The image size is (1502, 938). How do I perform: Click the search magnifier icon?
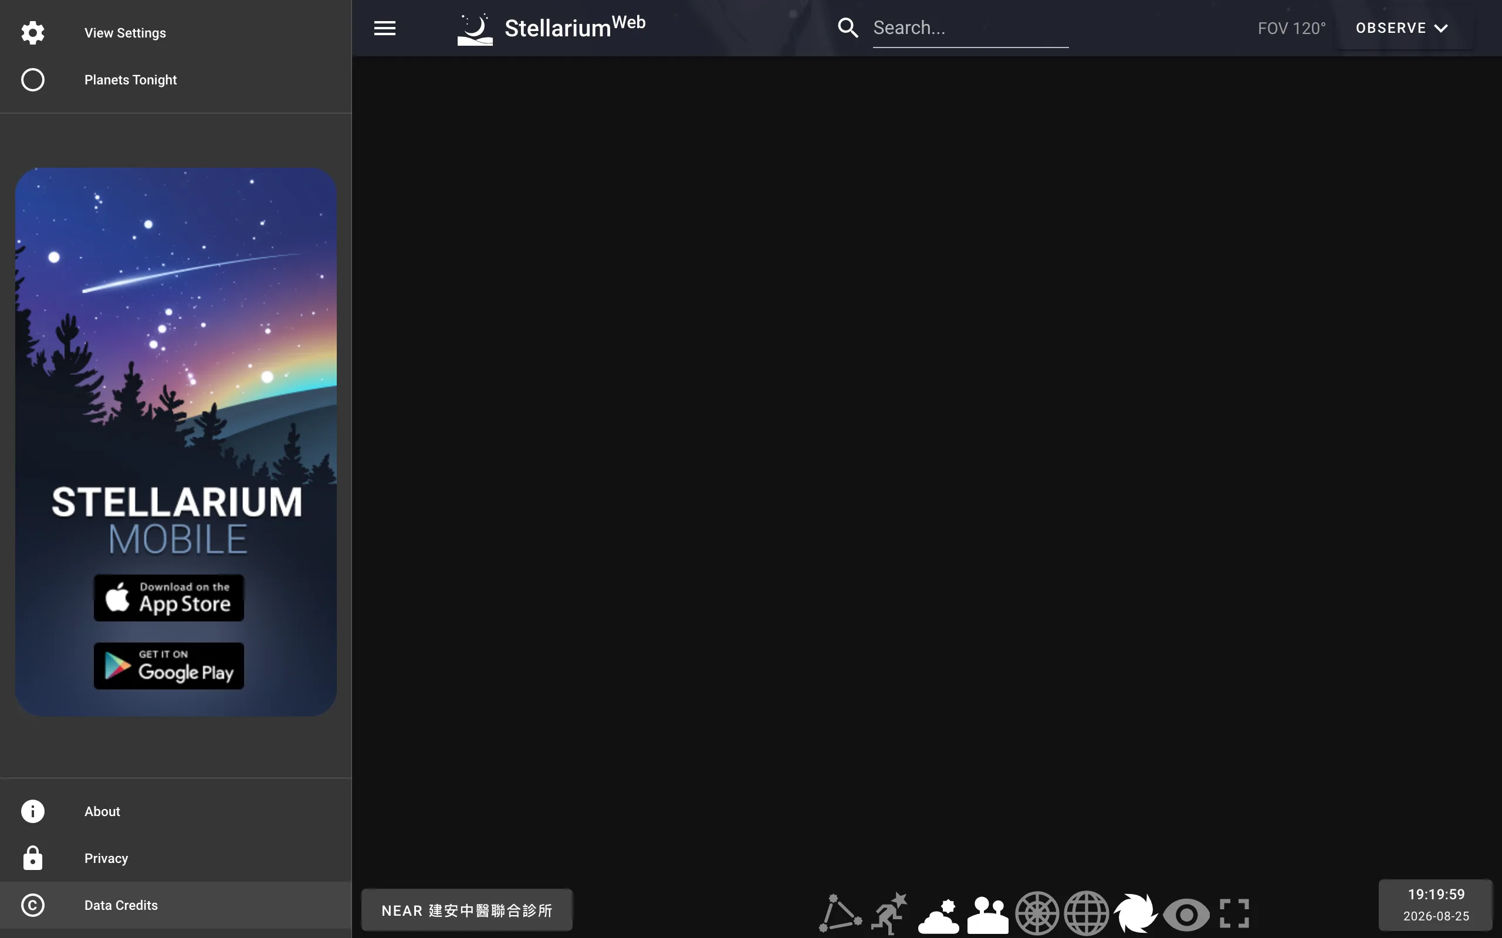848,28
